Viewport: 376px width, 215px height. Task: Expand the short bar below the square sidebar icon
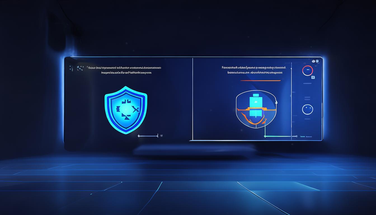pos(307,83)
